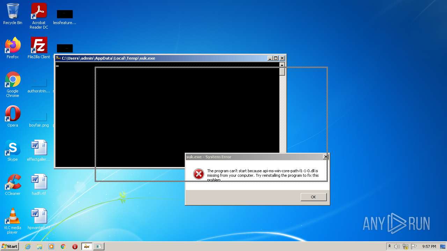Click the console scrollbar up arrow
This screenshot has width=447, height=251.
(x=282, y=65)
